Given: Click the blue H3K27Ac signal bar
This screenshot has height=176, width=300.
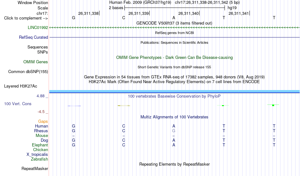Looking at the screenshot, I should [x=174, y=92].
